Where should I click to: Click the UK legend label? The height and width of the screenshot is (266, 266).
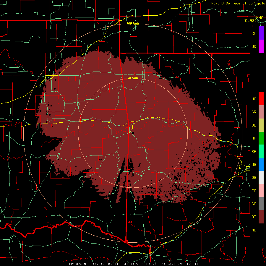(x=254, y=46)
